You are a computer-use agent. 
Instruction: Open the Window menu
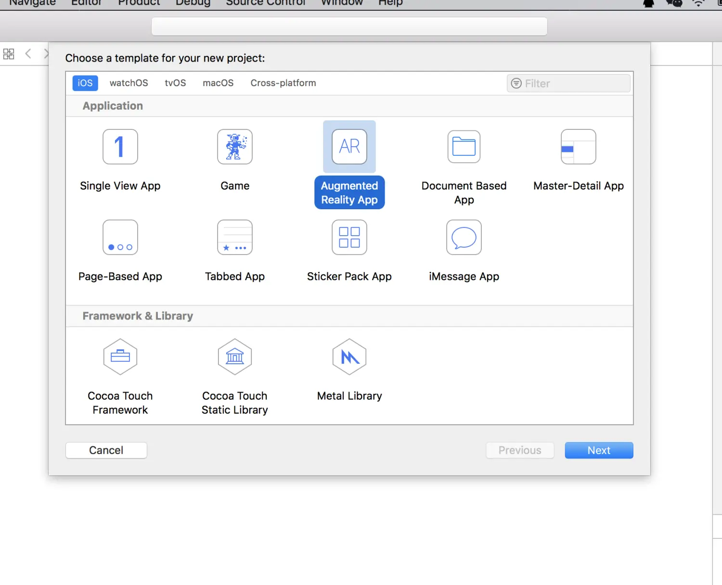(342, 3)
